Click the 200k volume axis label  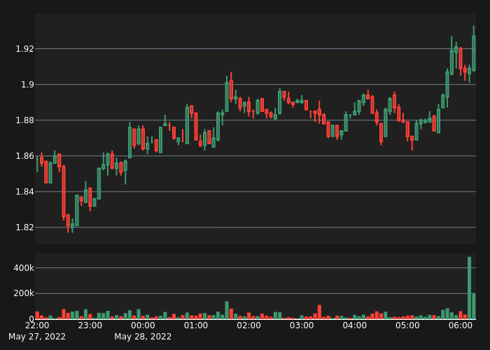[x=24, y=293]
